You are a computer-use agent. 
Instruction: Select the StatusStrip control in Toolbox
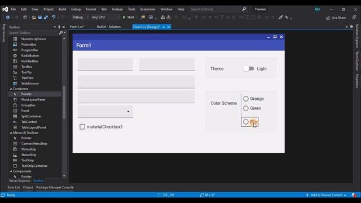pos(29,155)
